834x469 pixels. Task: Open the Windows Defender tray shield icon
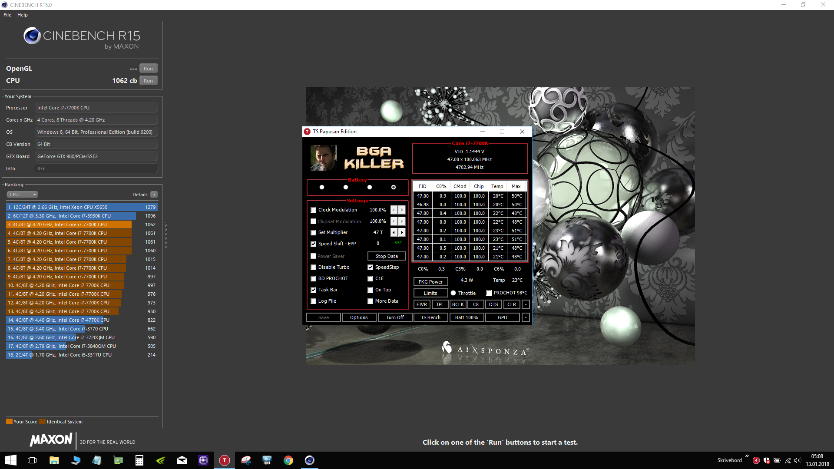pos(767,460)
